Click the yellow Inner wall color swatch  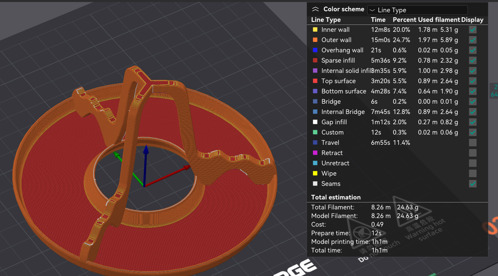(x=315, y=29)
